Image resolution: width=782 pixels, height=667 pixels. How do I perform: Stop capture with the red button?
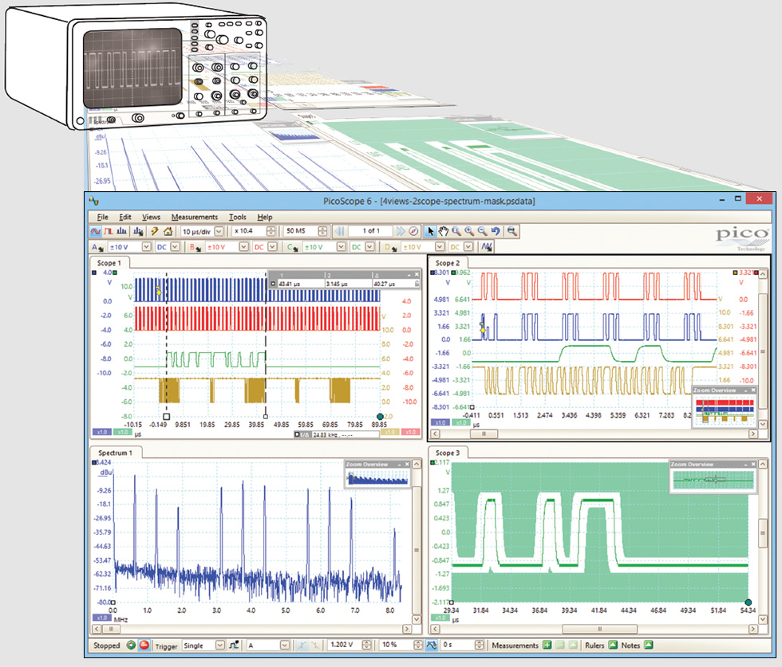[144, 645]
